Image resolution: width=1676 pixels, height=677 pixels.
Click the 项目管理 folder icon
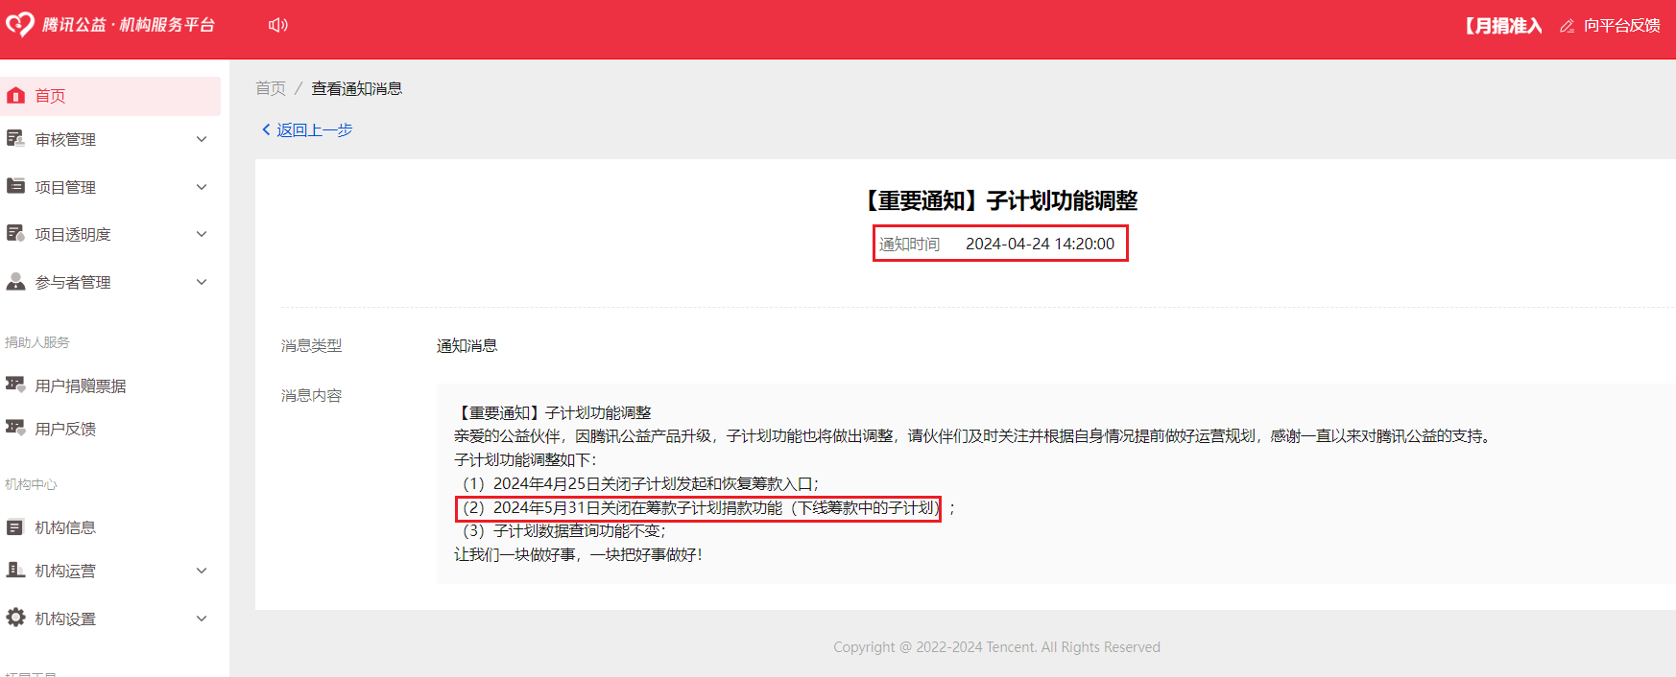[x=15, y=186]
